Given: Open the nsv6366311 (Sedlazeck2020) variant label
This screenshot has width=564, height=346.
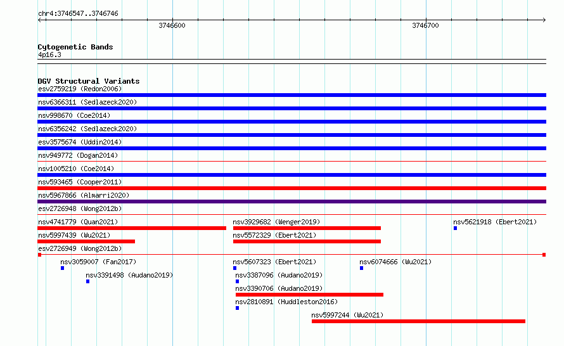Looking at the screenshot, I should (x=87, y=102).
